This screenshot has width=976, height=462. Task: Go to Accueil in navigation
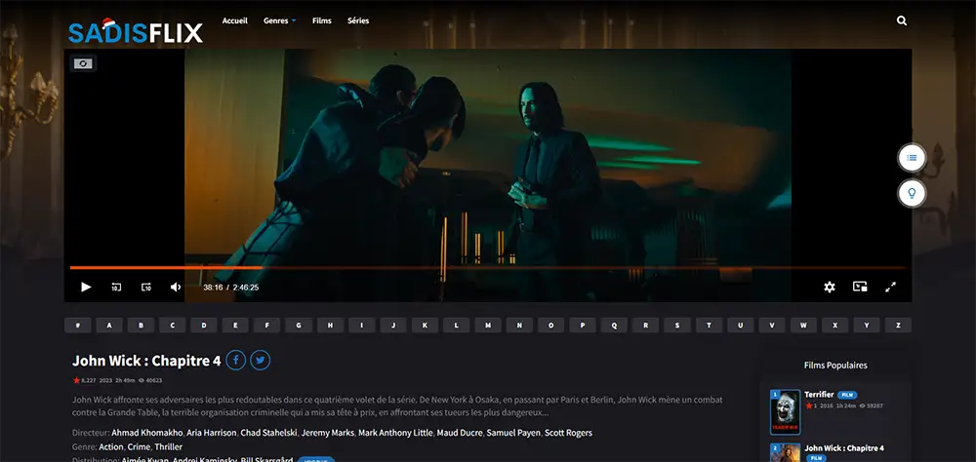(x=234, y=20)
